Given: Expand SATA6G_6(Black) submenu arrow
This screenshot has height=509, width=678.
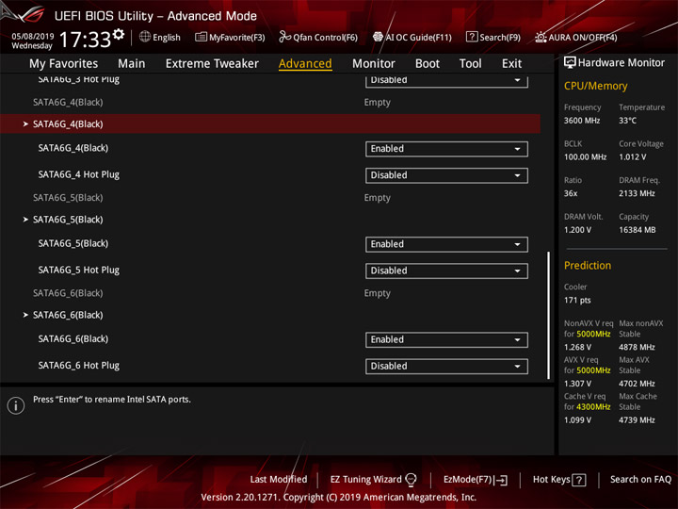Looking at the screenshot, I should (25, 315).
